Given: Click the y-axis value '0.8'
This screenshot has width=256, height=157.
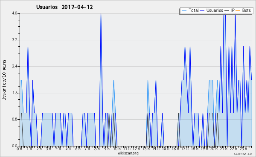Looking at the screenshot, I should click(15, 120).
